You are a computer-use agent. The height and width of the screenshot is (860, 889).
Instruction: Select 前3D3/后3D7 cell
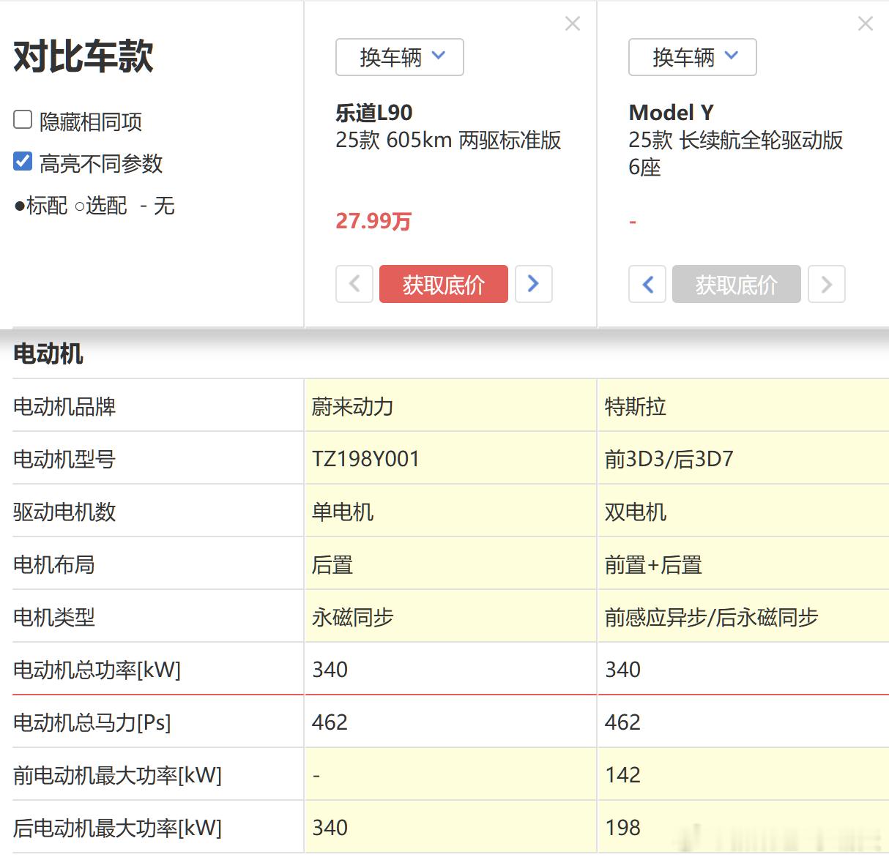[x=743, y=459]
